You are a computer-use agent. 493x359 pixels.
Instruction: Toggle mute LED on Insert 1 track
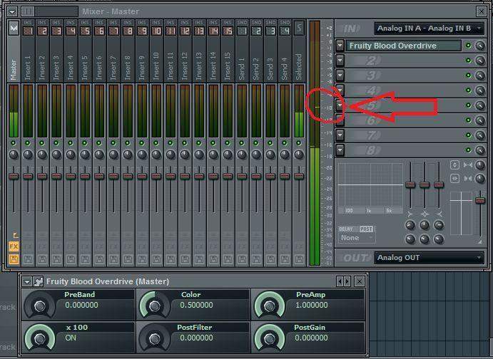tap(28, 143)
